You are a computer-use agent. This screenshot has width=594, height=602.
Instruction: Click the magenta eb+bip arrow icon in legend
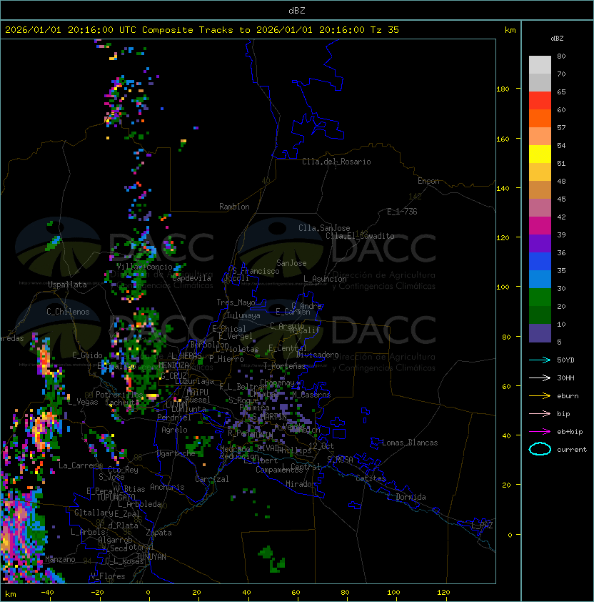(x=540, y=432)
